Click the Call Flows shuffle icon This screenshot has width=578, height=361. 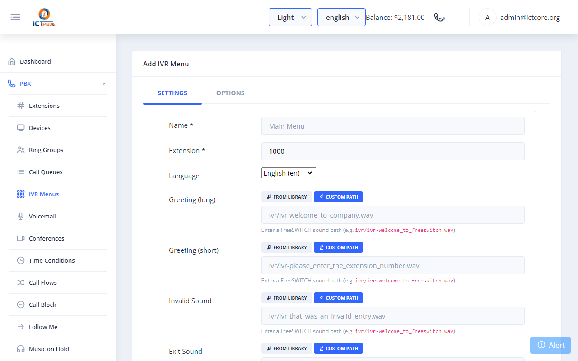[21, 282]
